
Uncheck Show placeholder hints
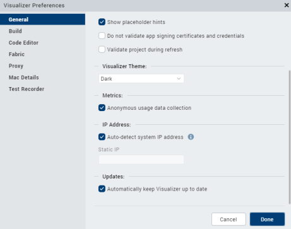tap(102, 22)
